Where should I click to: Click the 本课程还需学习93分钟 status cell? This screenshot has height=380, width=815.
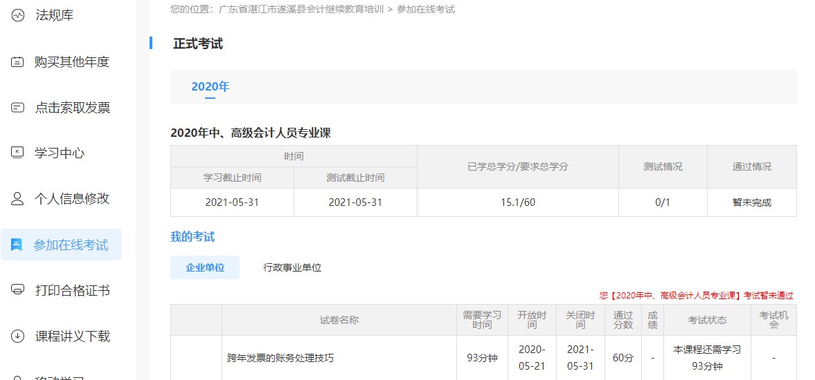tap(708, 358)
